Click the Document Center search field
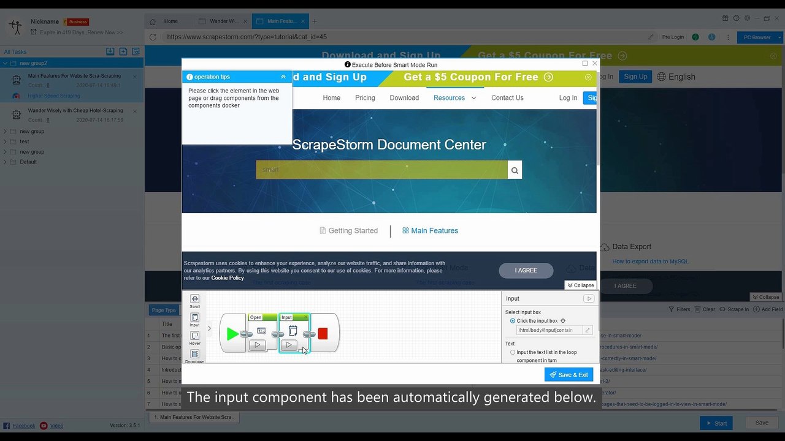 tap(382, 170)
